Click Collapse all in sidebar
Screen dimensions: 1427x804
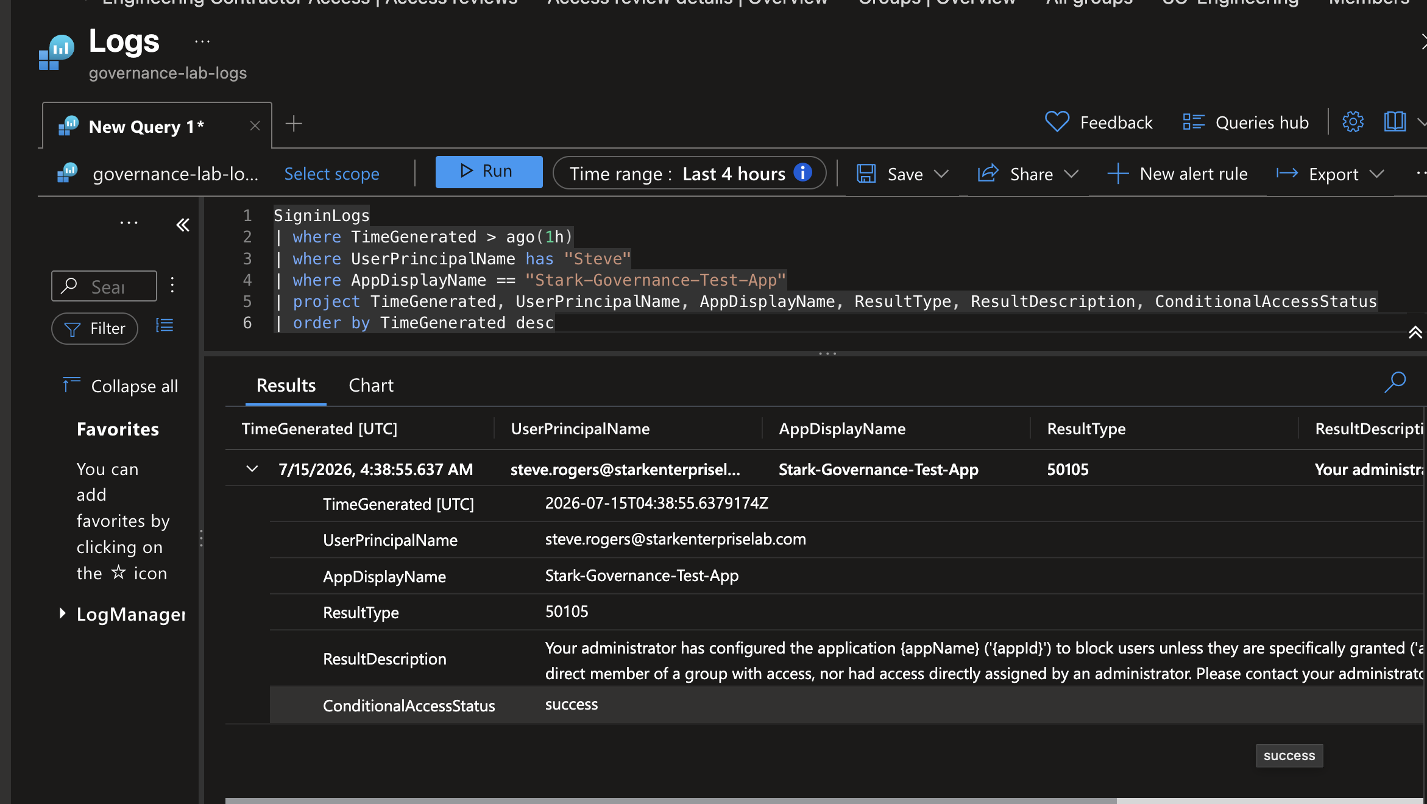(120, 386)
